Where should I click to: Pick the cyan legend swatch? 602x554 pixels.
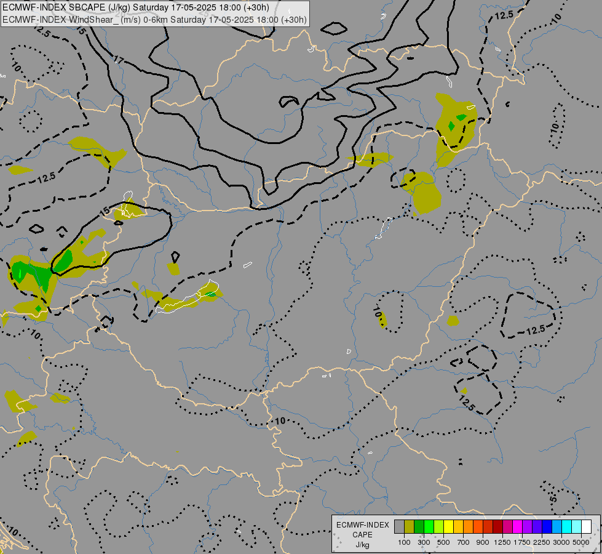[566, 527]
